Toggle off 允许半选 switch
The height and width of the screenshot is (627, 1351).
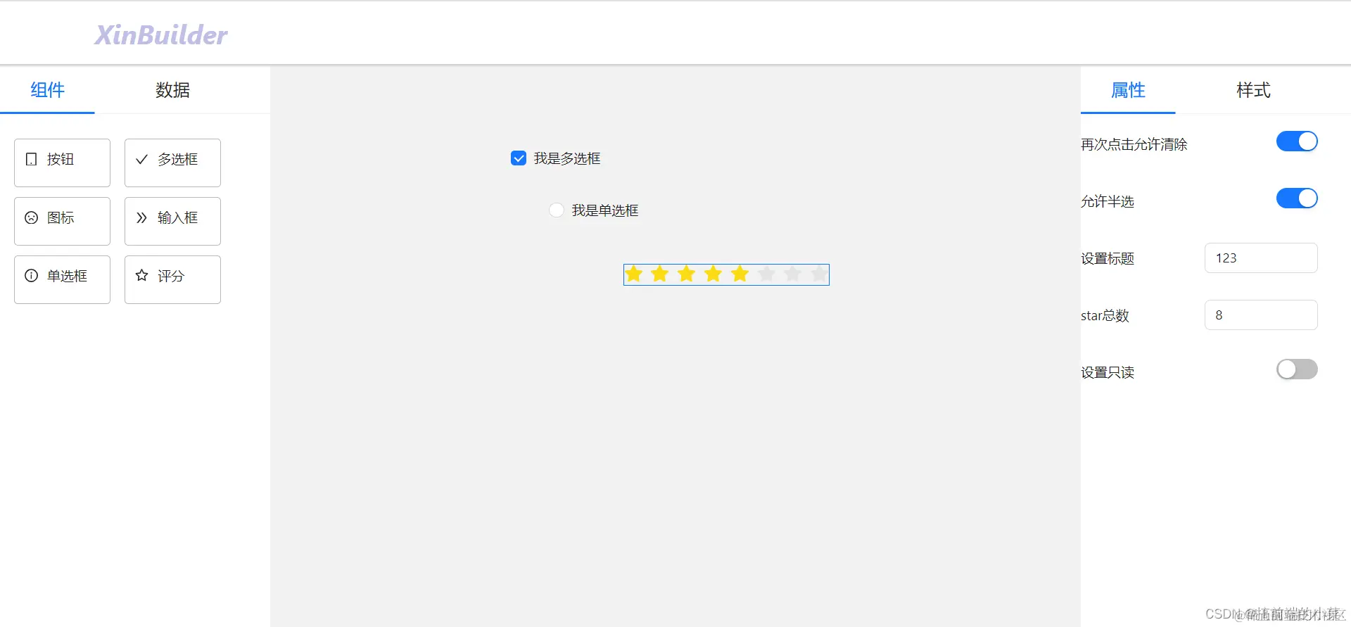coord(1297,198)
